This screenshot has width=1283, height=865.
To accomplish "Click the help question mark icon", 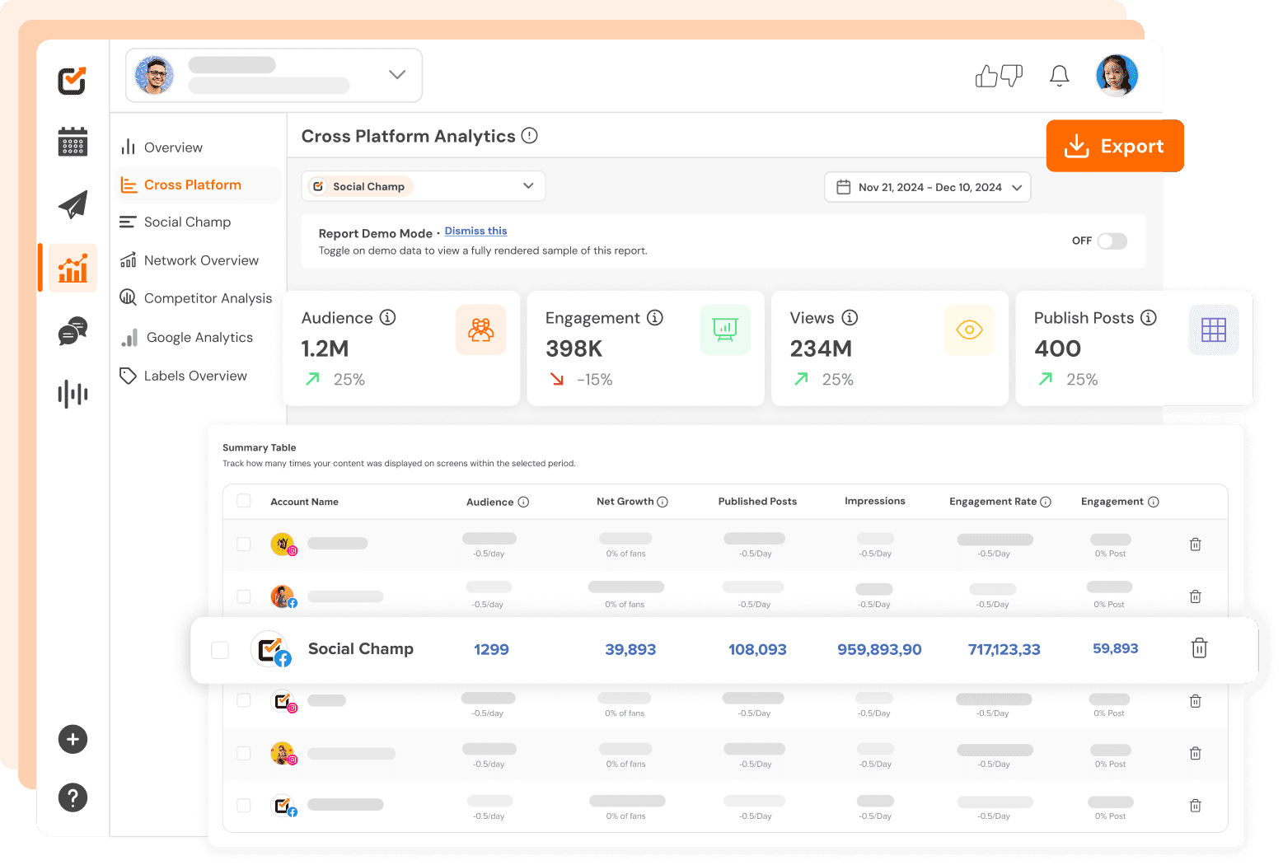I will point(73,797).
